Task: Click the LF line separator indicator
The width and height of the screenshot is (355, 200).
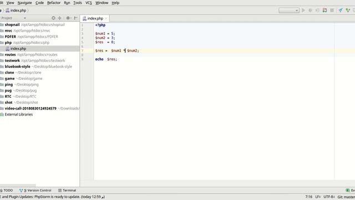Action: click(x=318, y=197)
